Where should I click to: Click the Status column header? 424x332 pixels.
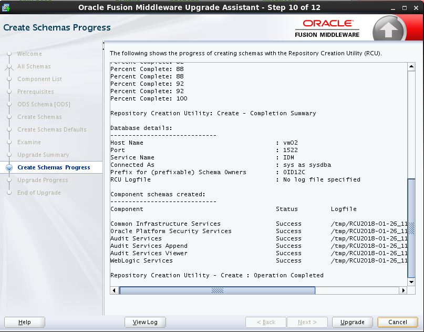[x=287, y=209]
